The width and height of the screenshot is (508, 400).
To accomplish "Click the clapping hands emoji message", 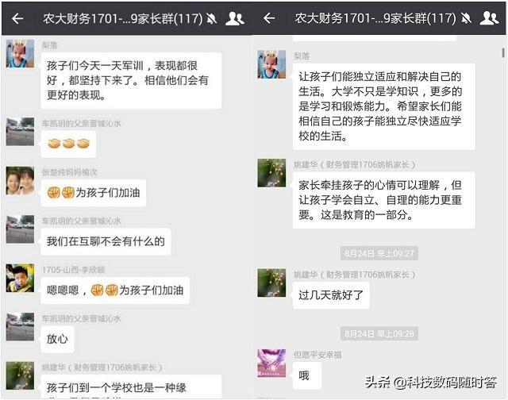I will (68, 144).
